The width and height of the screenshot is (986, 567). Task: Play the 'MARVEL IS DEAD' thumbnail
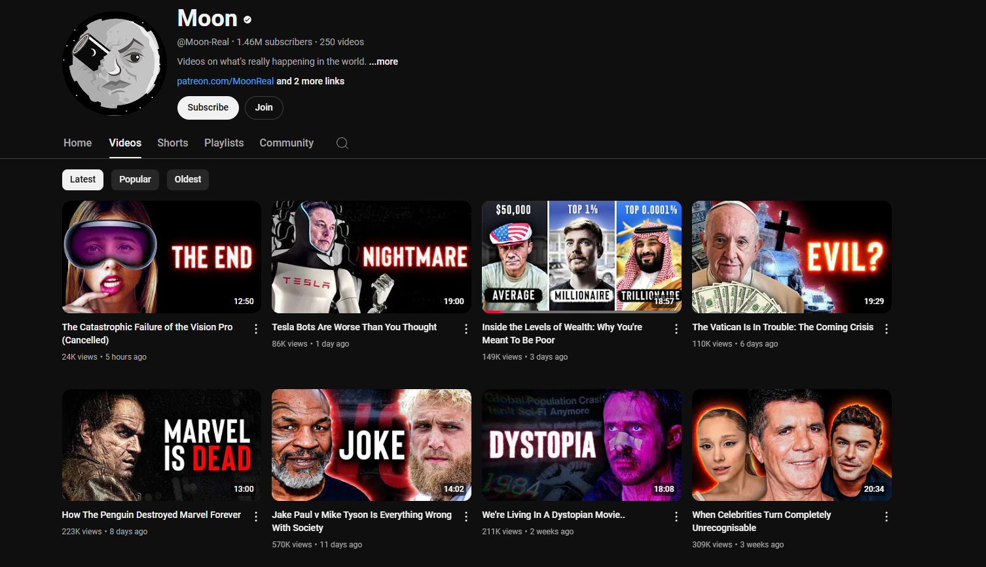(162, 445)
